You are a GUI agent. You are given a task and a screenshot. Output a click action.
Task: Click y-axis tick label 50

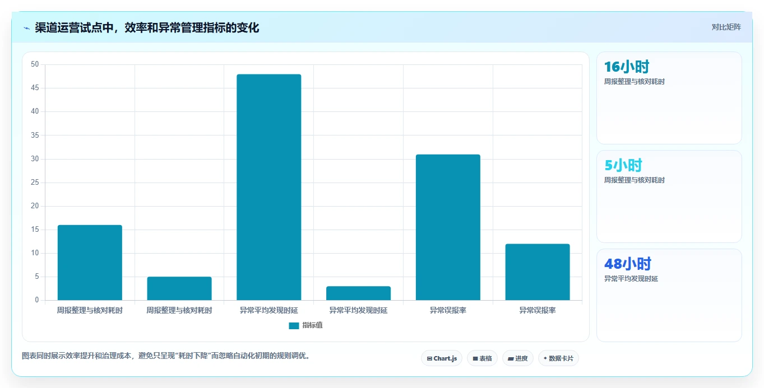pyautogui.click(x=35, y=64)
